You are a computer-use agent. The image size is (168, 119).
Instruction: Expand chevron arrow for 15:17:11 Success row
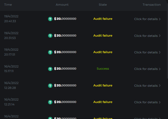click(160, 69)
